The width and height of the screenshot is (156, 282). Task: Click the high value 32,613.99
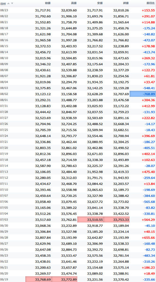(69, 52)
